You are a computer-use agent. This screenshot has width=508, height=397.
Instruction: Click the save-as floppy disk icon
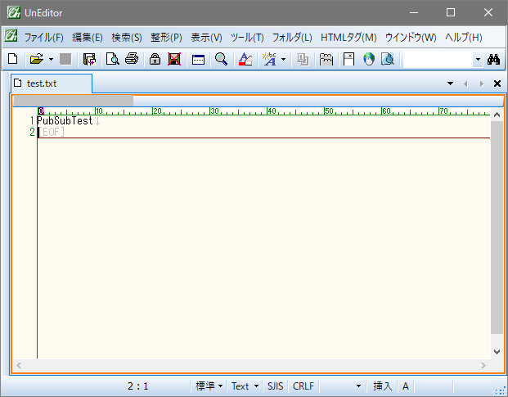coord(89,59)
